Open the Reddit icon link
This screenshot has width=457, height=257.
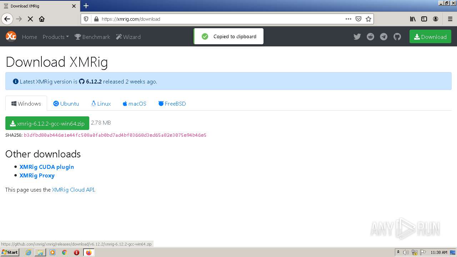coord(371,37)
